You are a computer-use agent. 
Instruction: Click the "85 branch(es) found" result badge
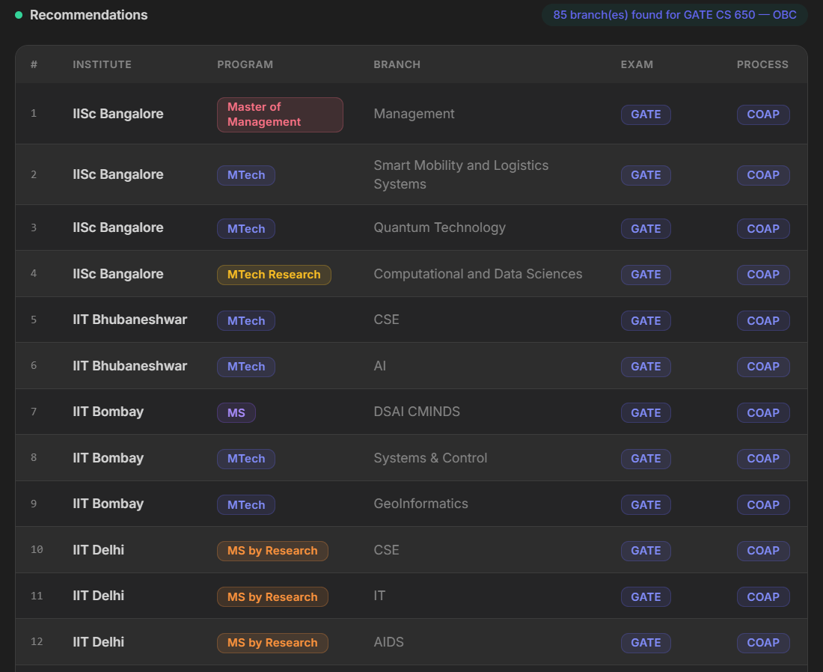674,15
